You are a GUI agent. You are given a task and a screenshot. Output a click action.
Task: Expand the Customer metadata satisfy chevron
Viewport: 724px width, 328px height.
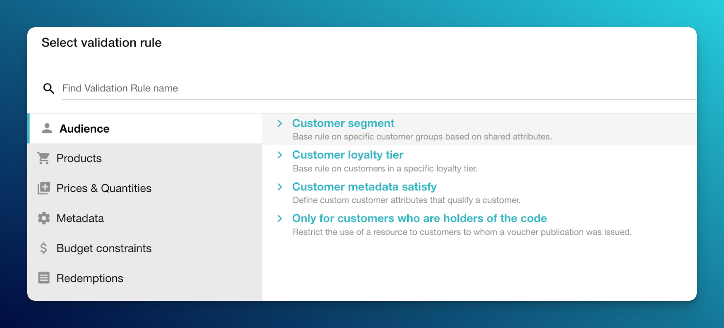coord(280,186)
